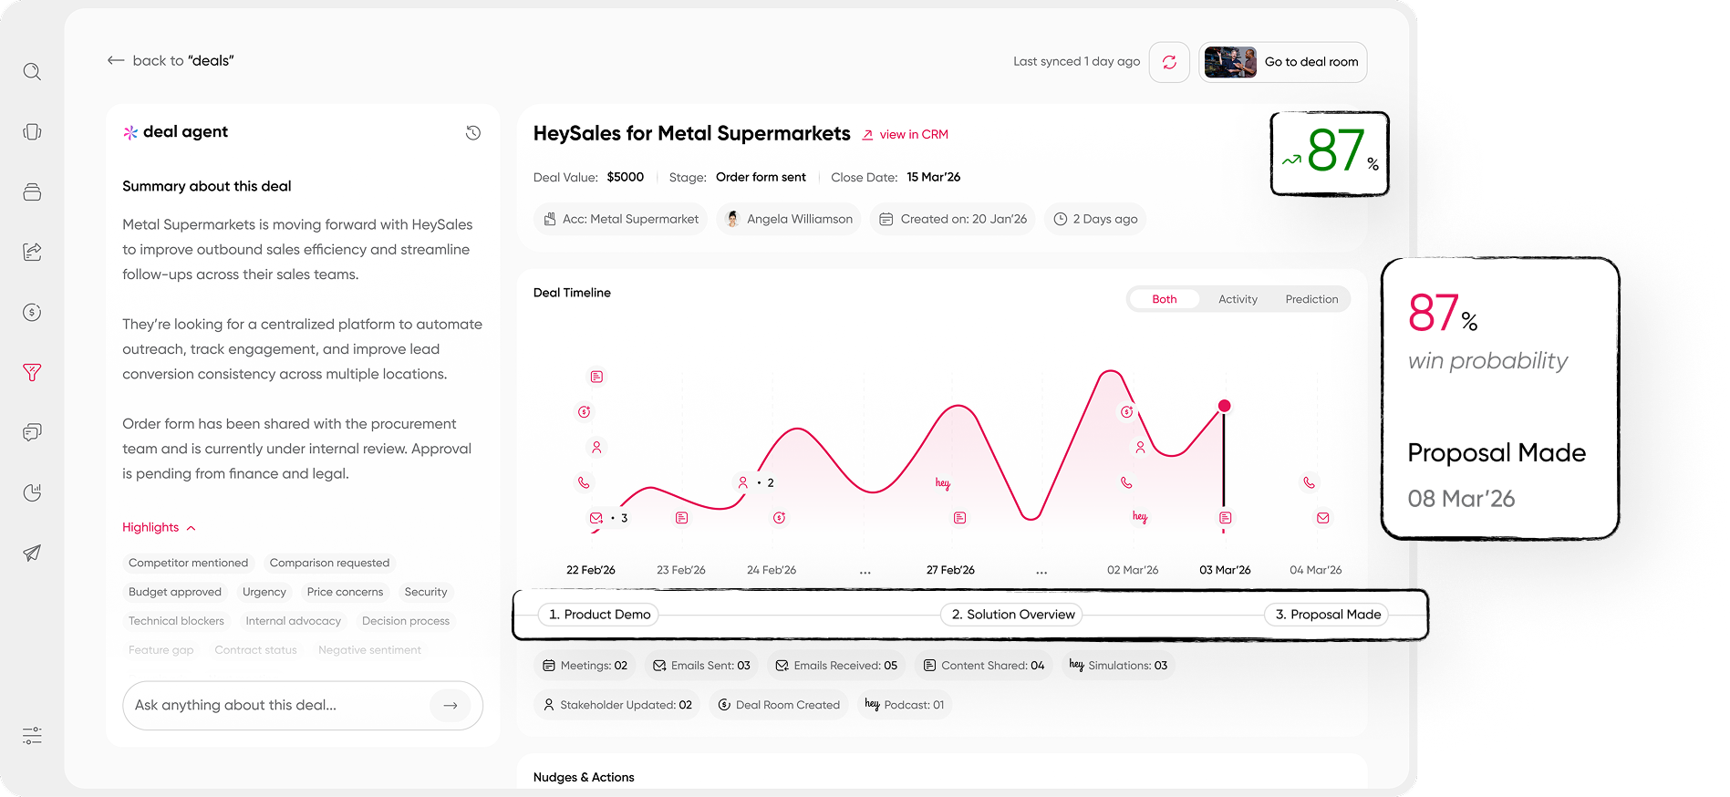Click the sync refresh icon button
The image size is (1730, 797).
coord(1169,62)
